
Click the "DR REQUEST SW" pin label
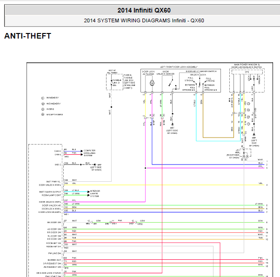[52, 264]
